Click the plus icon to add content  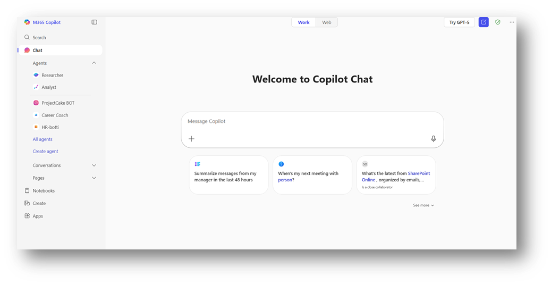pyautogui.click(x=191, y=139)
